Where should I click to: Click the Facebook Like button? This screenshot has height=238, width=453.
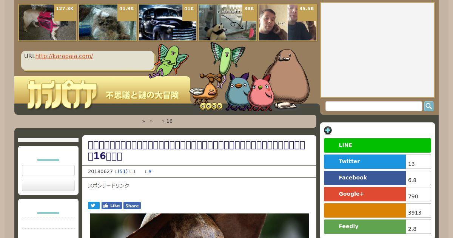click(111, 206)
